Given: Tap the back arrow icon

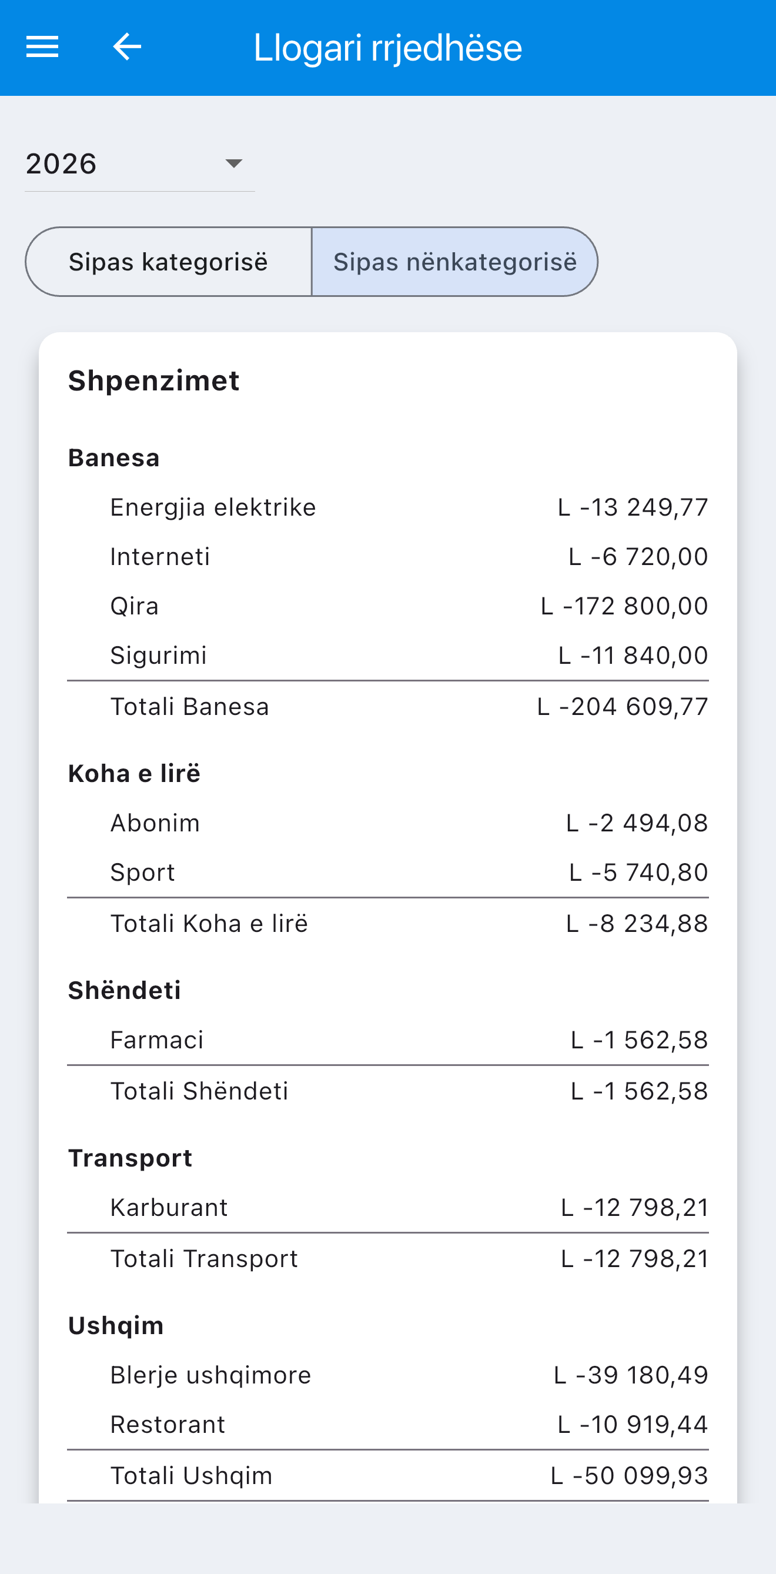Looking at the screenshot, I should [x=127, y=47].
